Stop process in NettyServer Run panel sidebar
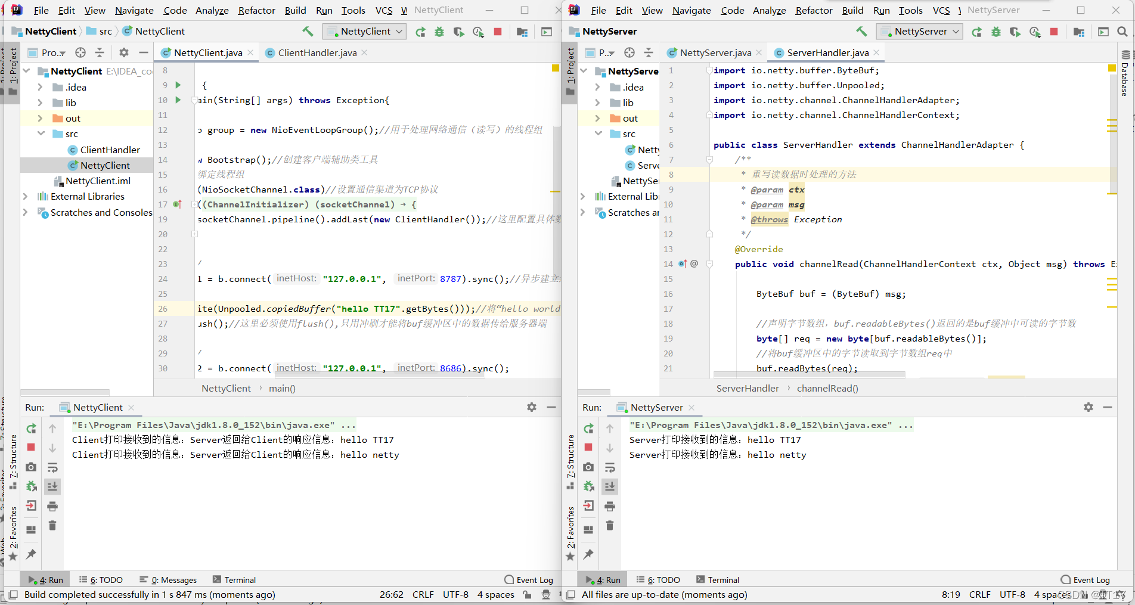 click(x=589, y=447)
